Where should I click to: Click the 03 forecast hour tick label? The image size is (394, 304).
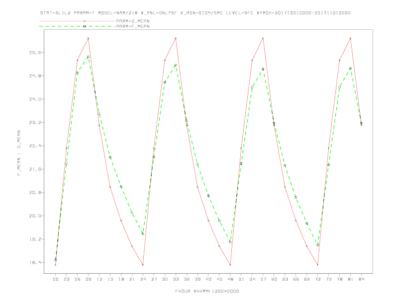coord(66,279)
